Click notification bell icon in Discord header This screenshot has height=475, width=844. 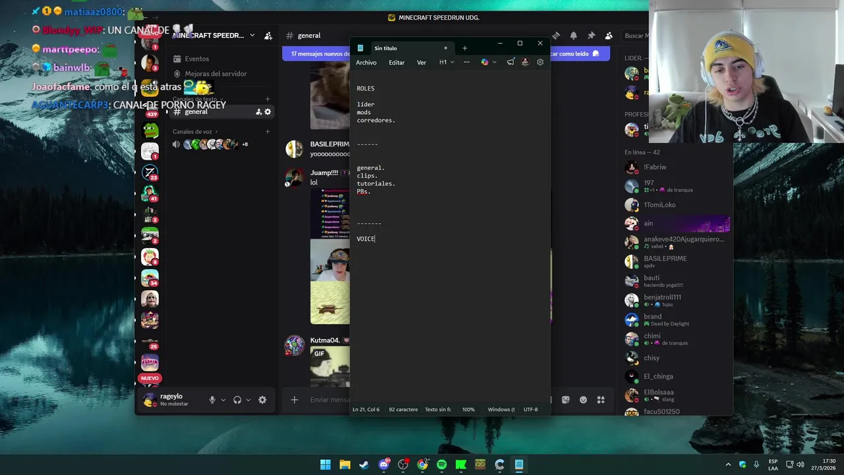(574, 36)
